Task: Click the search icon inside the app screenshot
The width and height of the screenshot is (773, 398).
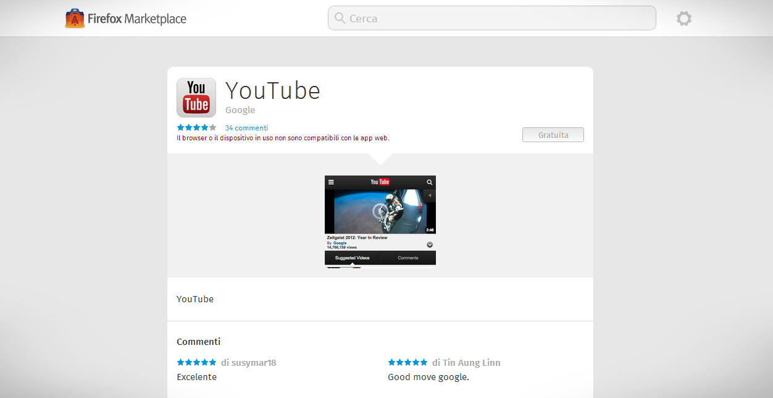Action: (430, 182)
